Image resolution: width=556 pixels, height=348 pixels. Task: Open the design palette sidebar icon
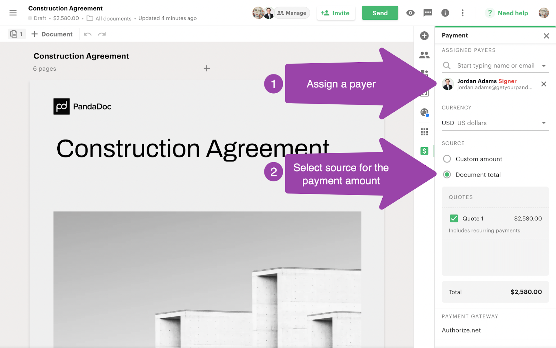pos(424,112)
